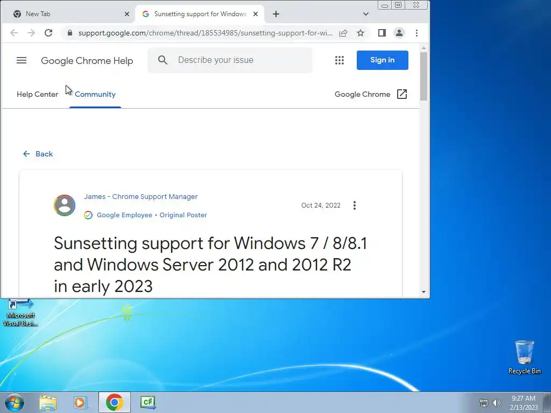Focus the Describe your issue search field
The width and height of the screenshot is (551, 413).
tap(230, 60)
